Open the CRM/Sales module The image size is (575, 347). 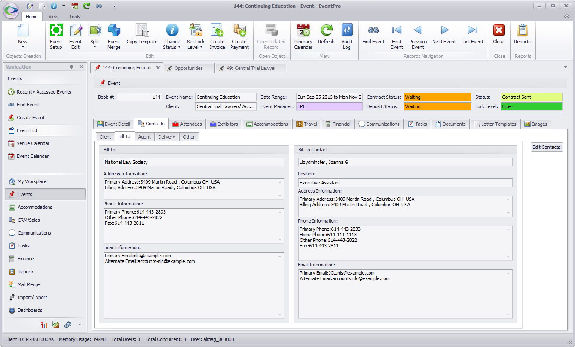coord(28,220)
